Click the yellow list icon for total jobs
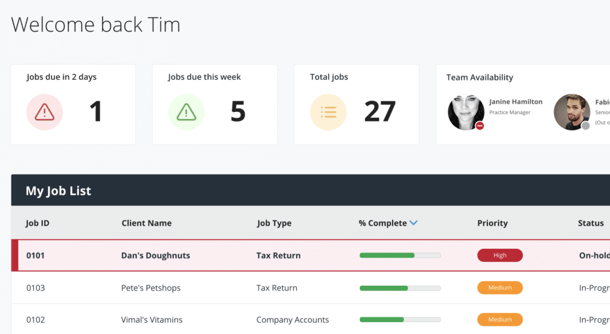The image size is (610, 334). [328, 112]
